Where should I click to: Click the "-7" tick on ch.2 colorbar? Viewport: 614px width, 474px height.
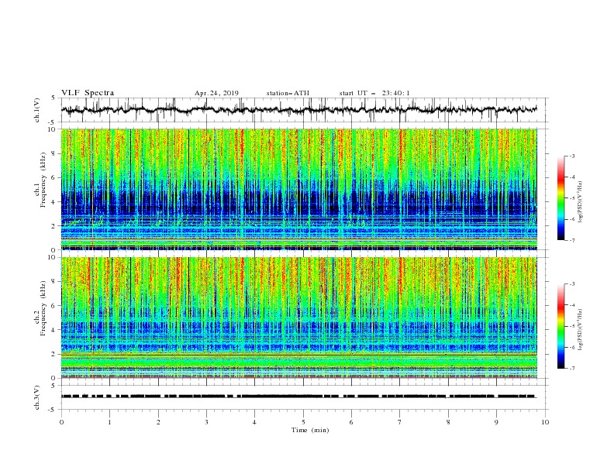[x=572, y=369]
